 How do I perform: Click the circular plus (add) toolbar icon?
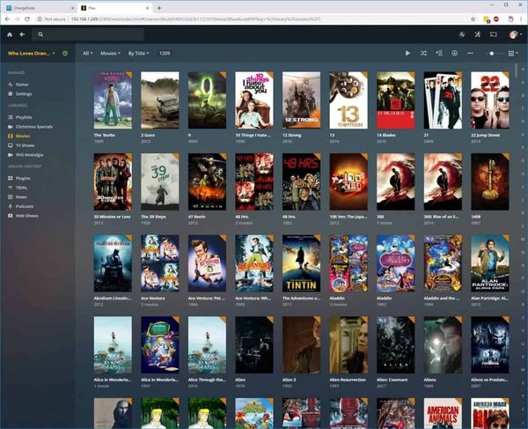pyautogui.click(x=455, y=53)
